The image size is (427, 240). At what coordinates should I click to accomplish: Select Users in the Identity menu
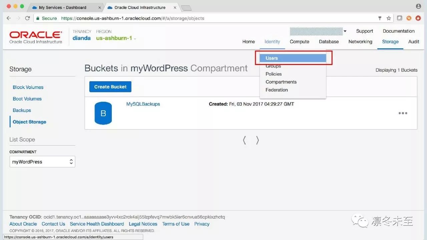(293, 58)
